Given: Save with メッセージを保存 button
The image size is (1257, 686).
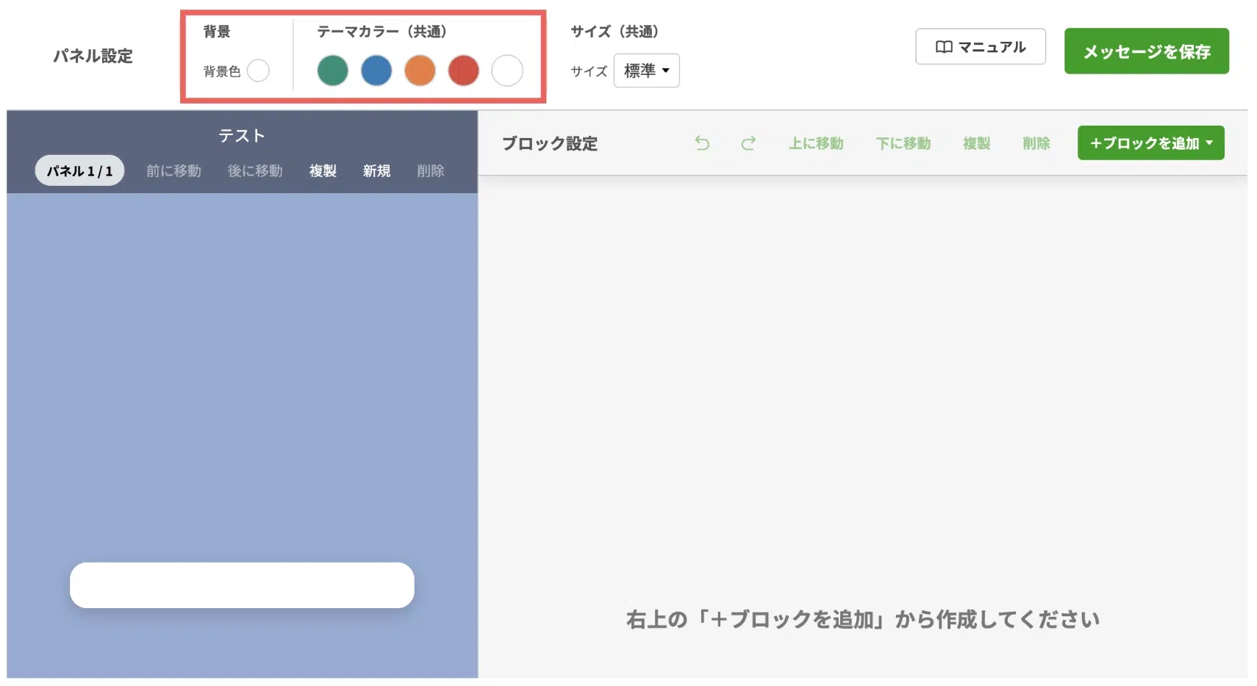Looking at the screenshot, I should tap(1146, 51).
